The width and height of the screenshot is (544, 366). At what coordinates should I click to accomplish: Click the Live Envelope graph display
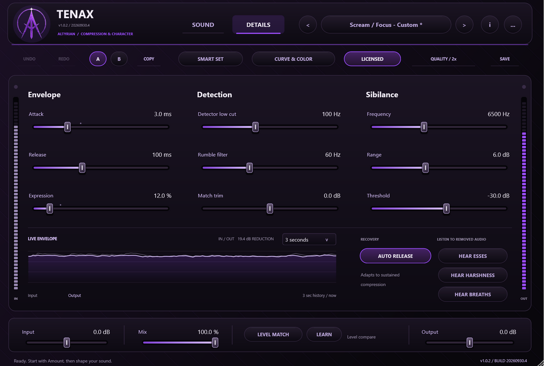tap(182, 267)
